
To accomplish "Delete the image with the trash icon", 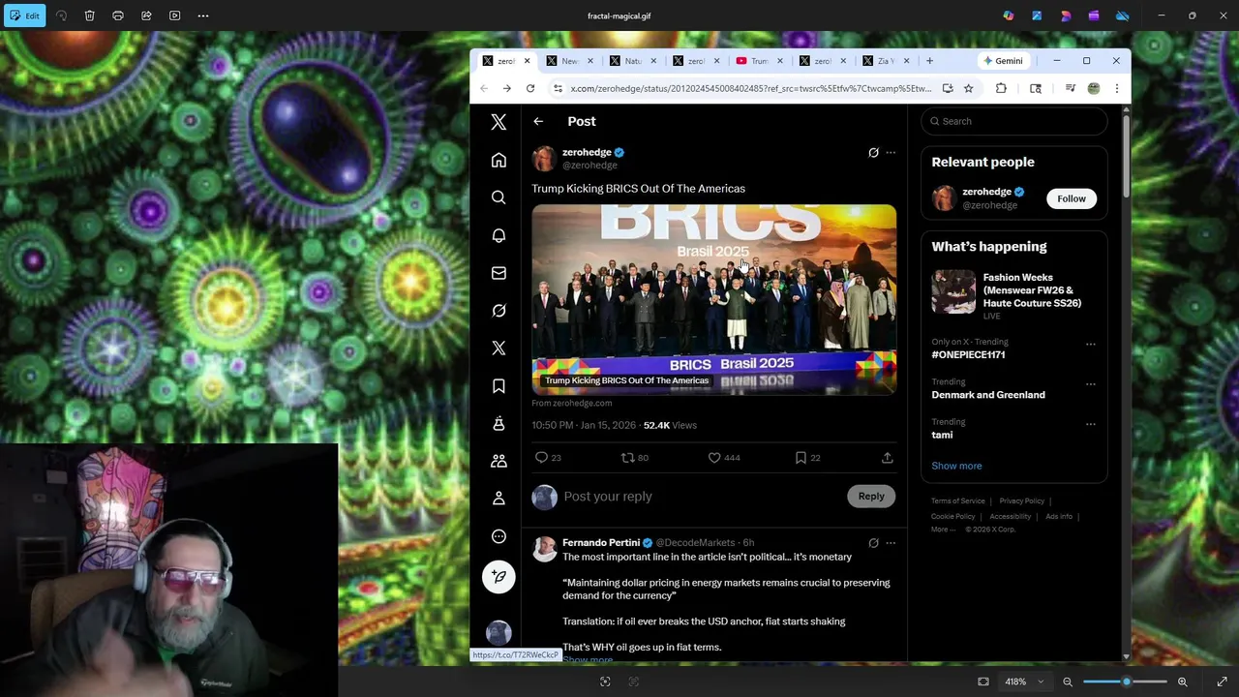I will pyautogui.click(x=89, y=15).
